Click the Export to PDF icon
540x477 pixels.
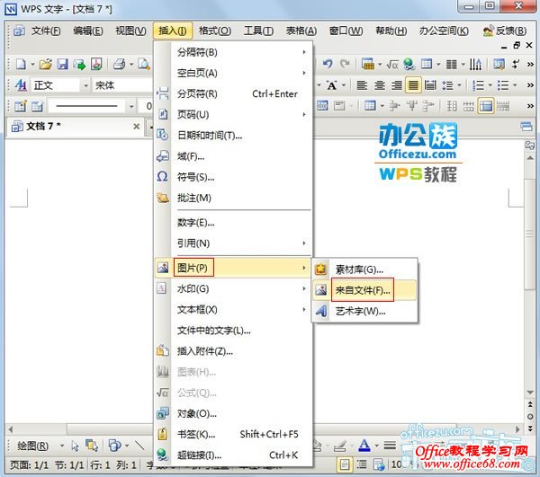pyautogui.click(x=97, y=65)
